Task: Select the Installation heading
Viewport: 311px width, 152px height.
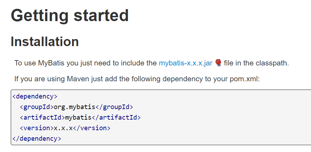Action: (x=44, y=42)
